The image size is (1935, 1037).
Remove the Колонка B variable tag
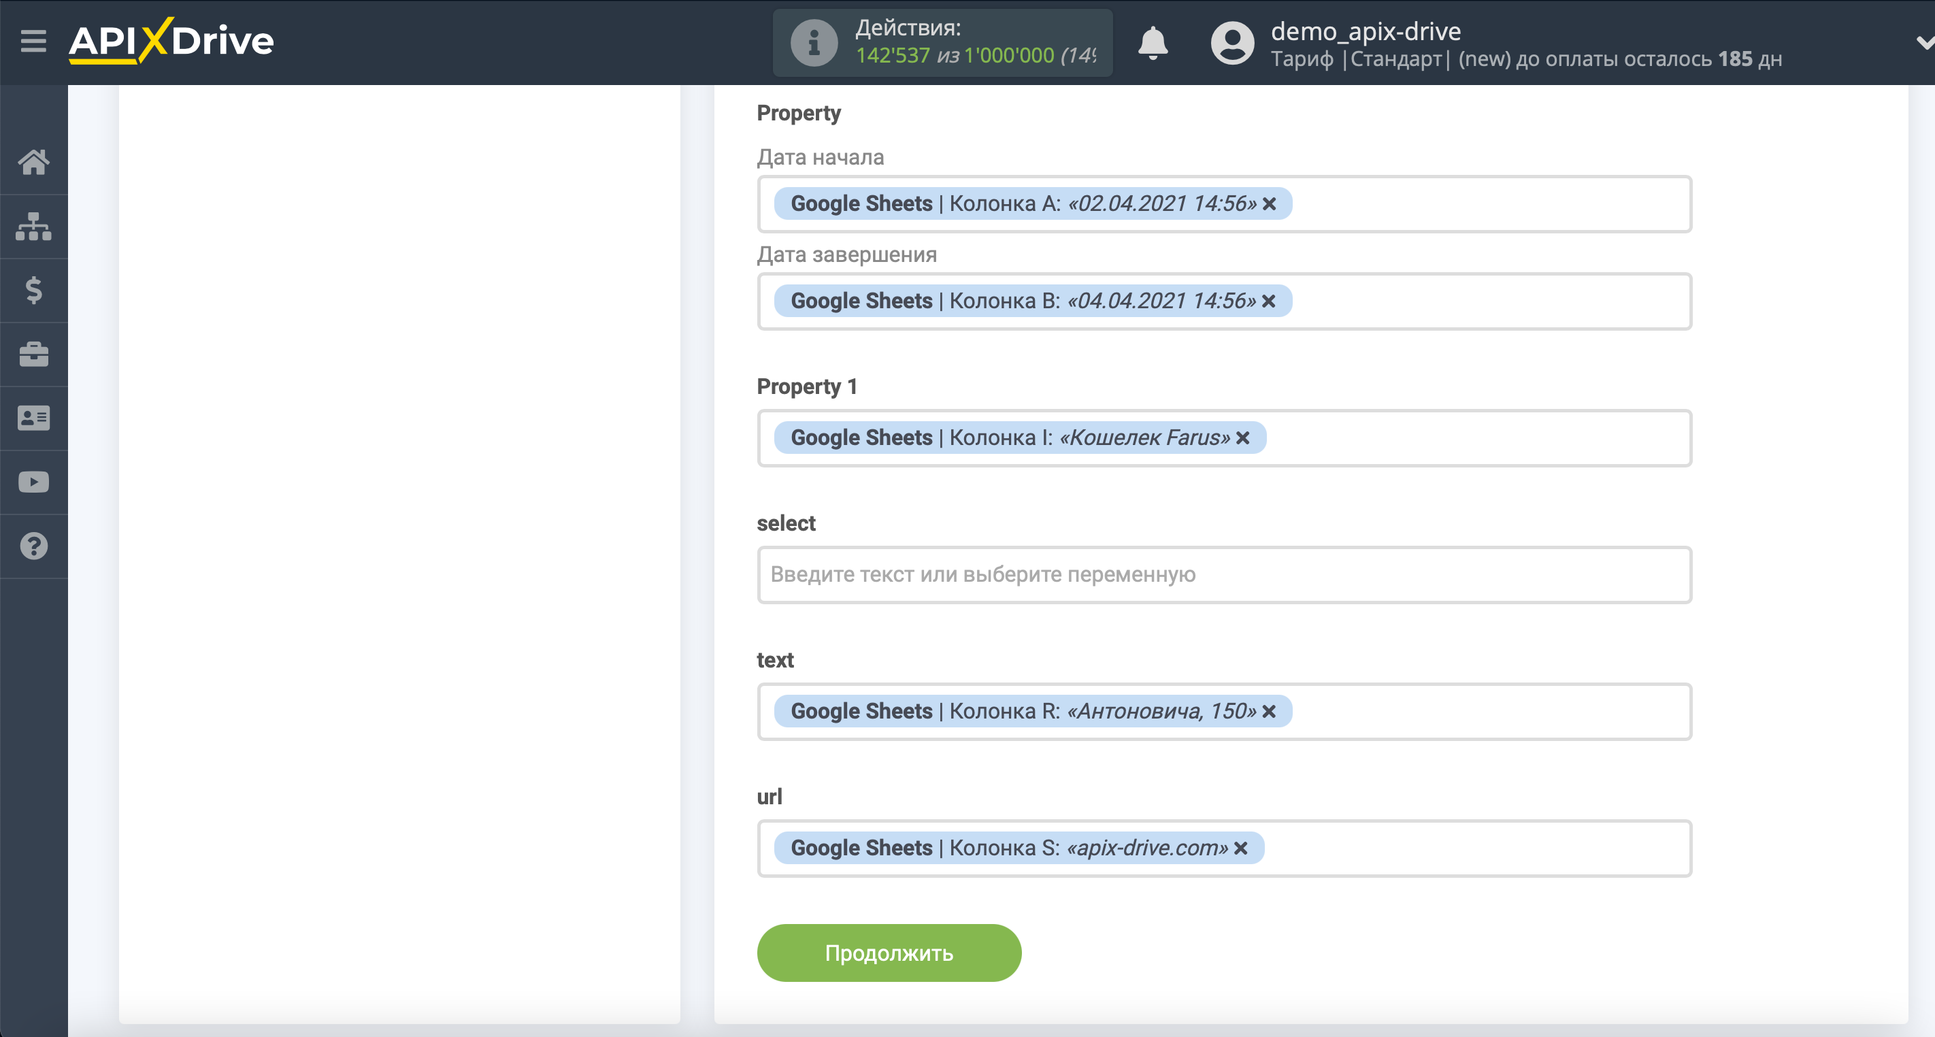click(x=1269, y=301)
